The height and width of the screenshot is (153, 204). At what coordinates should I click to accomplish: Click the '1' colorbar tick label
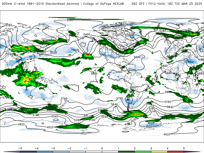[x=118, y=148]
